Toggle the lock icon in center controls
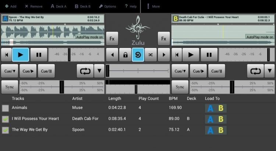Screen dimensions: 276x151 point(125,55)
